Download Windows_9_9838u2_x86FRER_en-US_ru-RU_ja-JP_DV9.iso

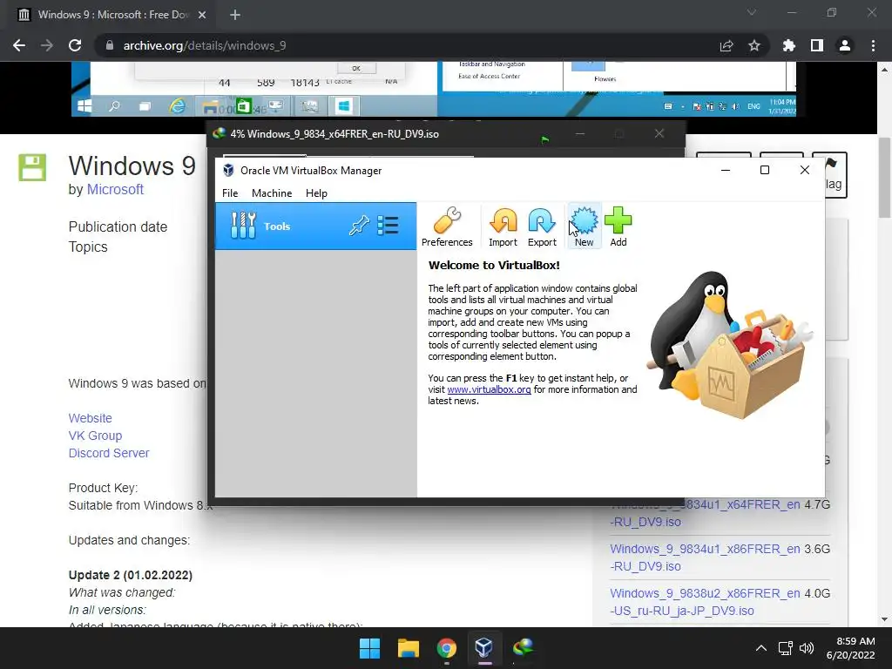(706, 602)
